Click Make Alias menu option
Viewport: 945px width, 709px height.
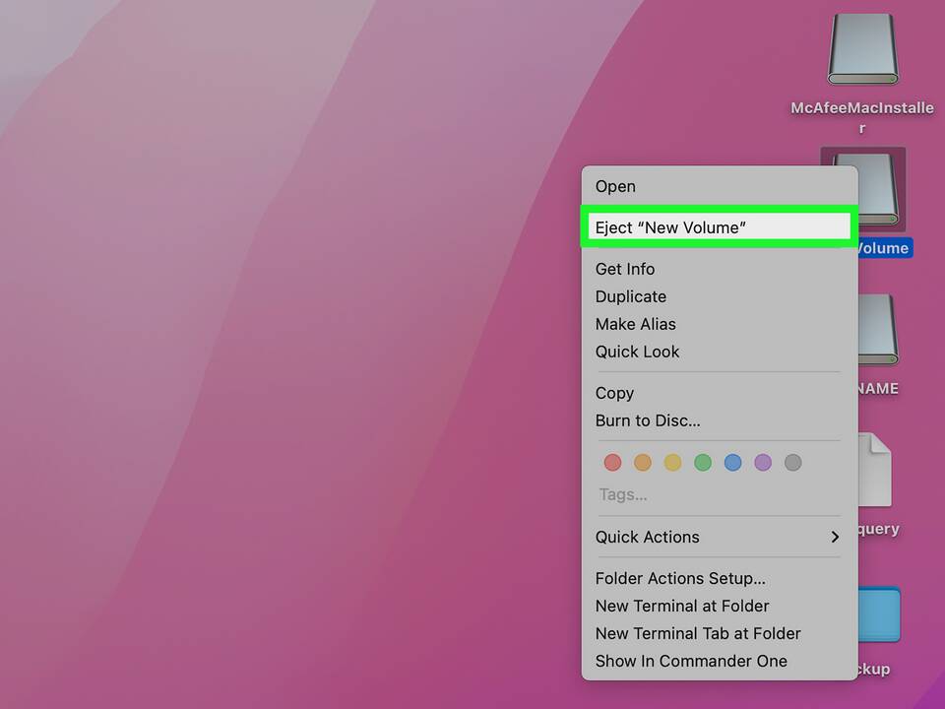point(636,324)
